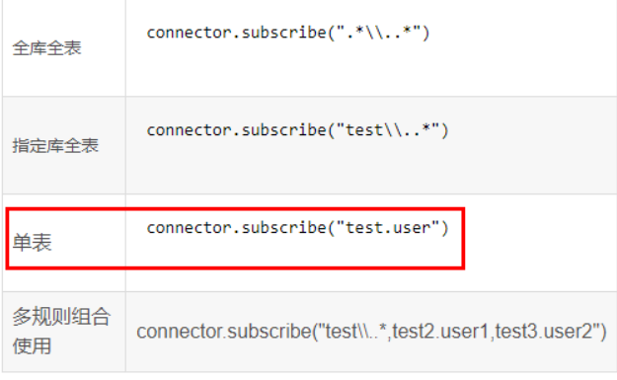Click the word subscribe in the 全库全表 row
This screenshot has height=380, width=617.
283,33
